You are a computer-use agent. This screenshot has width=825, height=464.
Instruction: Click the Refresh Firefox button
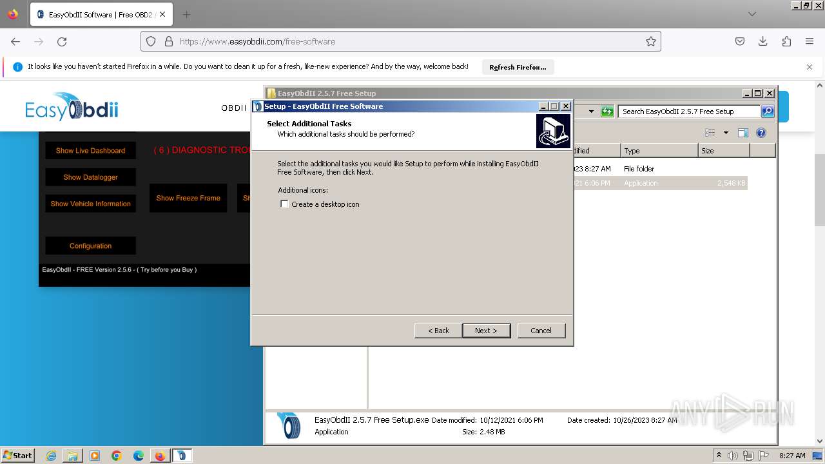click(518, 67)
